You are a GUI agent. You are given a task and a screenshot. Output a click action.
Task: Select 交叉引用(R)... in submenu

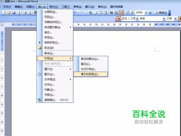(x=91, y=69)
